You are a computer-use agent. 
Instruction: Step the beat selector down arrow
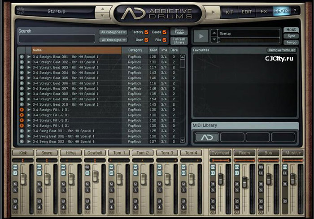(214, 39)
